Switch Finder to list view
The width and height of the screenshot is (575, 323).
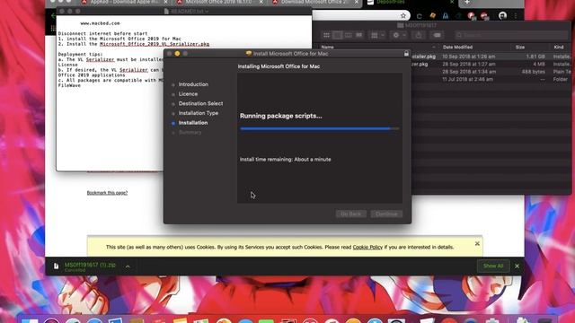338,35
